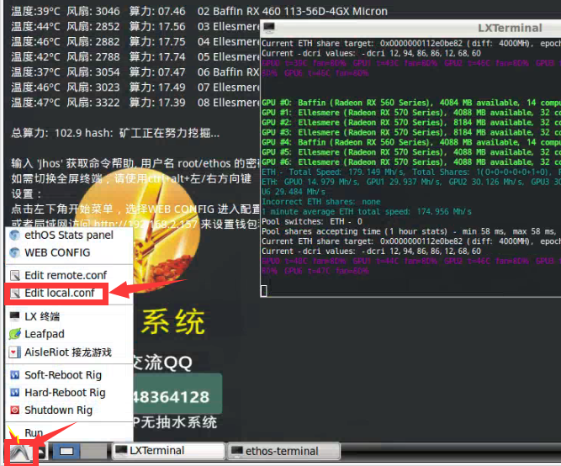Open the Run dialog menu entry
The width and height of the screenshot is (561, 466).
click(x=34, y=432)
